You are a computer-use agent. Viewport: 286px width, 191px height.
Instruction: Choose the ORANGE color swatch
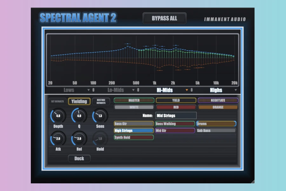pos(218,107)
